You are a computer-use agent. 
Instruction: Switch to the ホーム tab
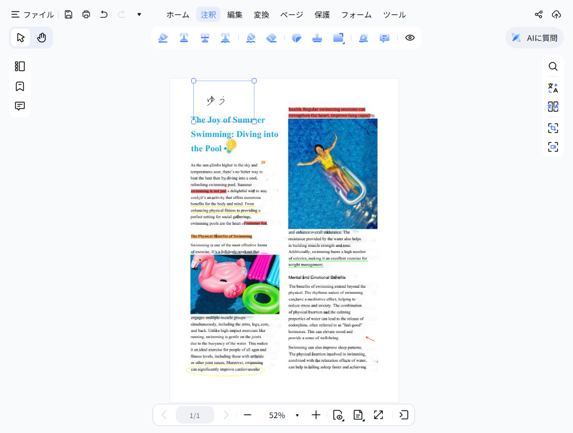178,14
